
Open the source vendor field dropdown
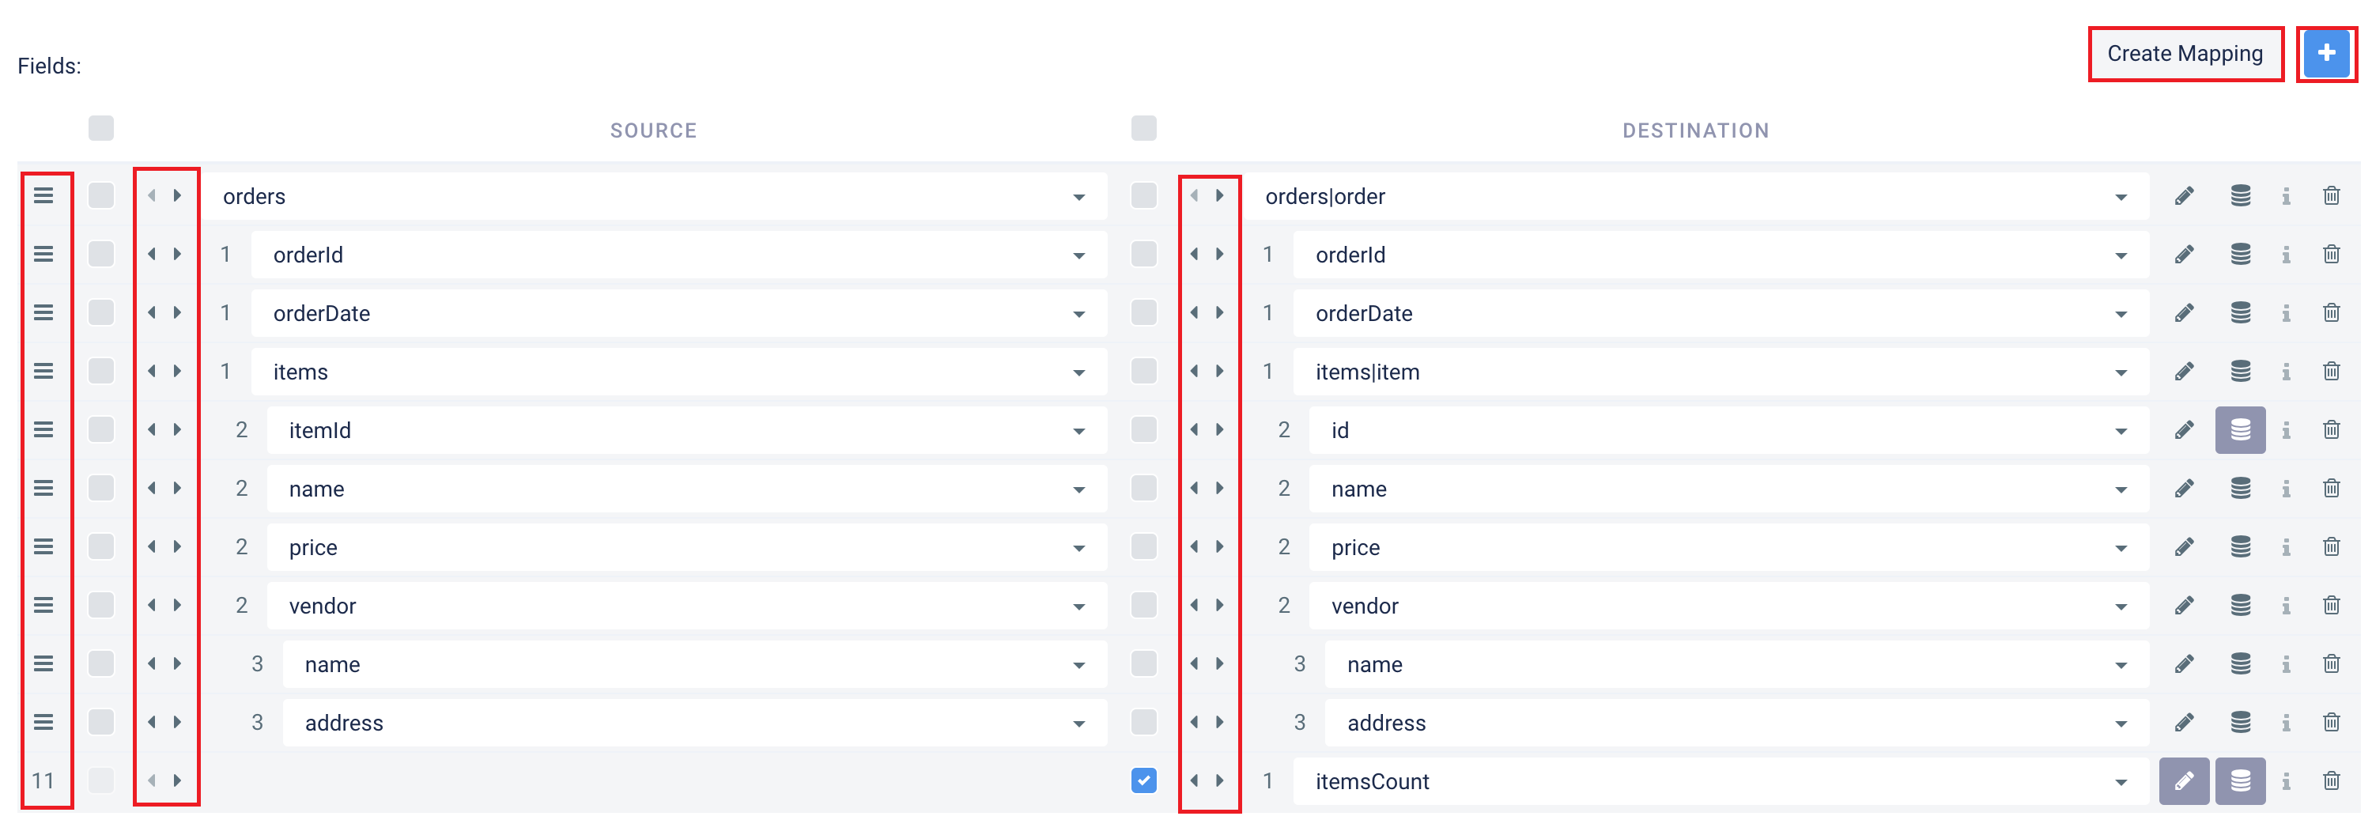(x=686, y=606)
